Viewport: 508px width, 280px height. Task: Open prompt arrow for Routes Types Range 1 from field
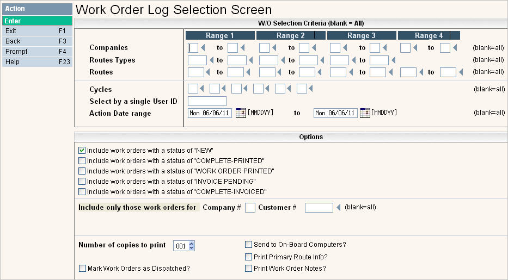(x=212, y=60)
